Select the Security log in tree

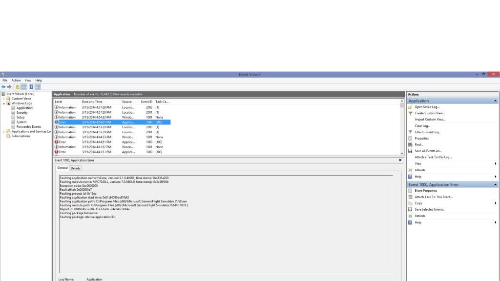click(22, 113)
